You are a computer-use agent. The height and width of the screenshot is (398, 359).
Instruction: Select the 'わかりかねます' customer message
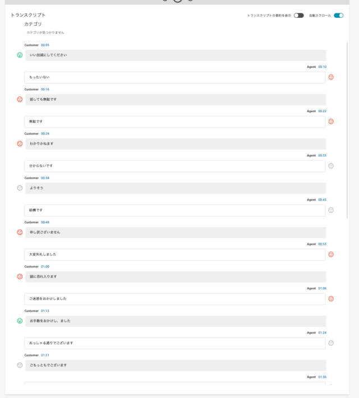coord(176,144)
